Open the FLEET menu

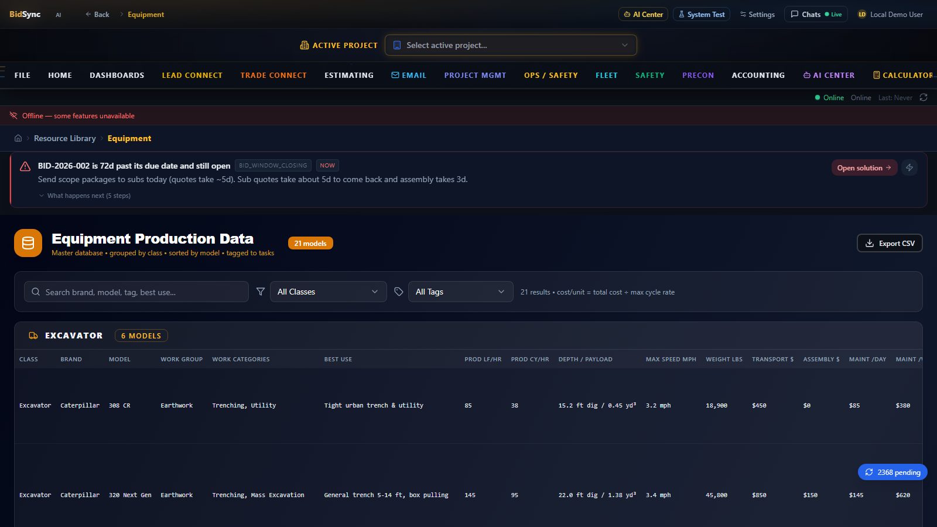click(x=607, y=75)
